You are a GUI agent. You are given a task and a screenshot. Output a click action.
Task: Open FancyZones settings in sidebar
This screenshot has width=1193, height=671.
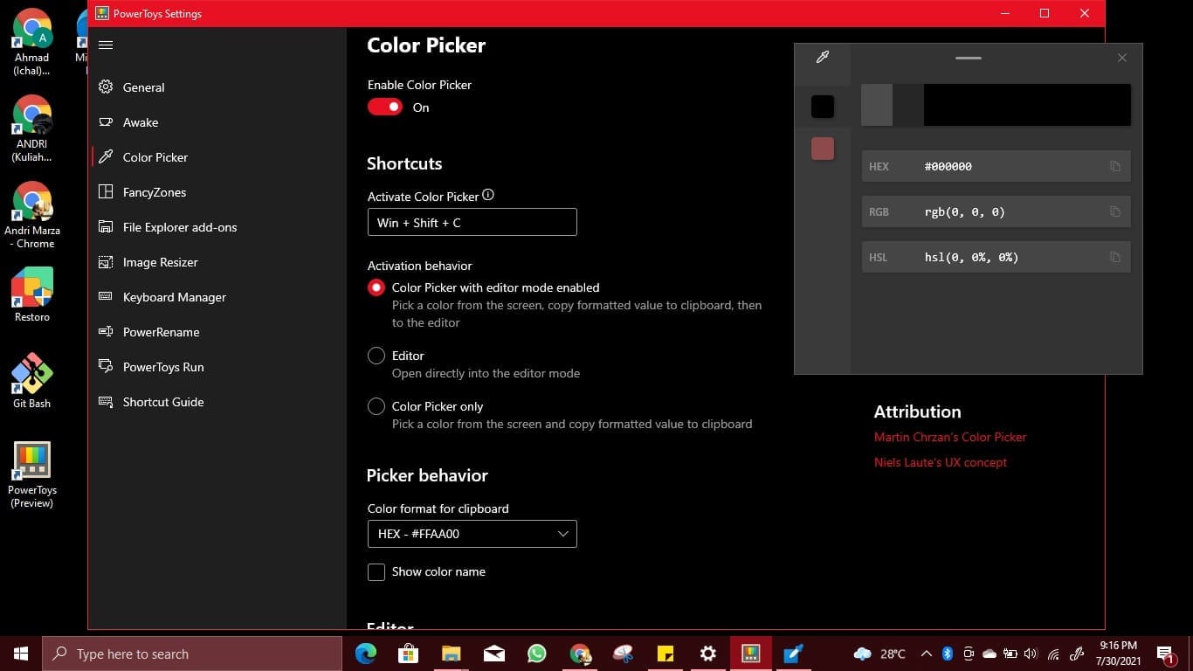154,192
